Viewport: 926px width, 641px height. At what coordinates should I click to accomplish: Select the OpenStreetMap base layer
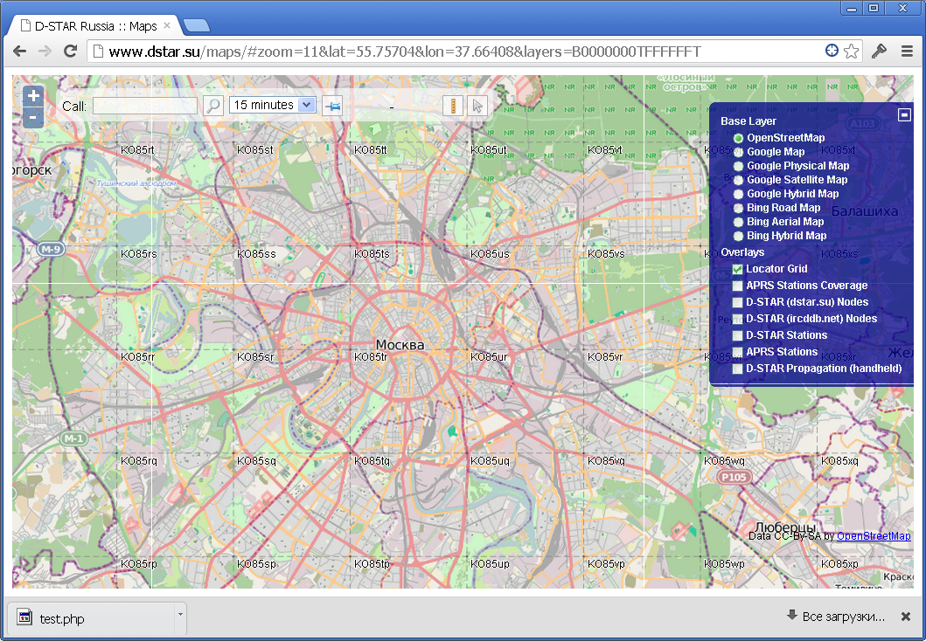click(738, 138)
